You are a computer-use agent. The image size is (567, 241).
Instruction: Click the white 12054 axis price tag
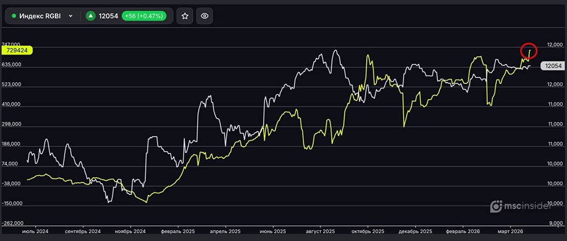point(552,66)
